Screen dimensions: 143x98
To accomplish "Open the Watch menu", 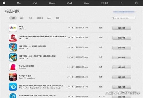I will point(70,3).
